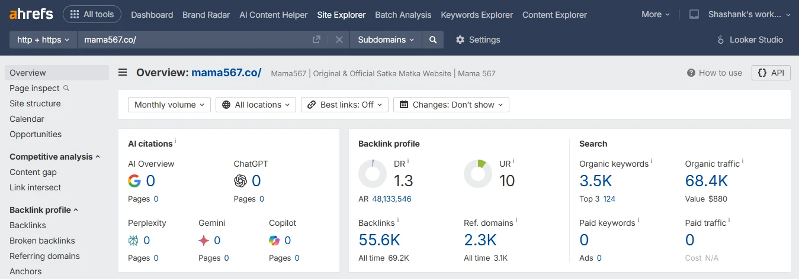Click the mama567.co/ overview title link
The width and height of the screenshot is (799, 279).
[x=226, y=73]
